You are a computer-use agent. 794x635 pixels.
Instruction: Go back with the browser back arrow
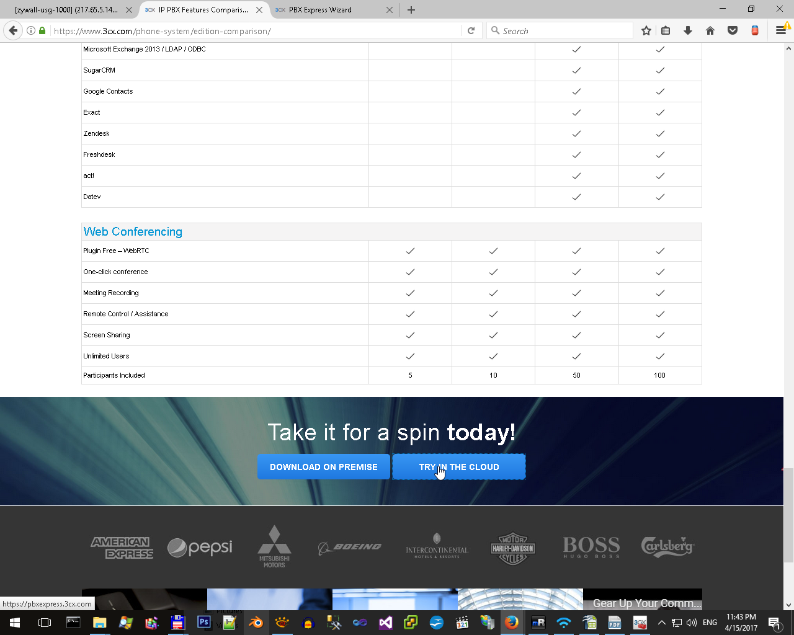click(x=13, y=30)
